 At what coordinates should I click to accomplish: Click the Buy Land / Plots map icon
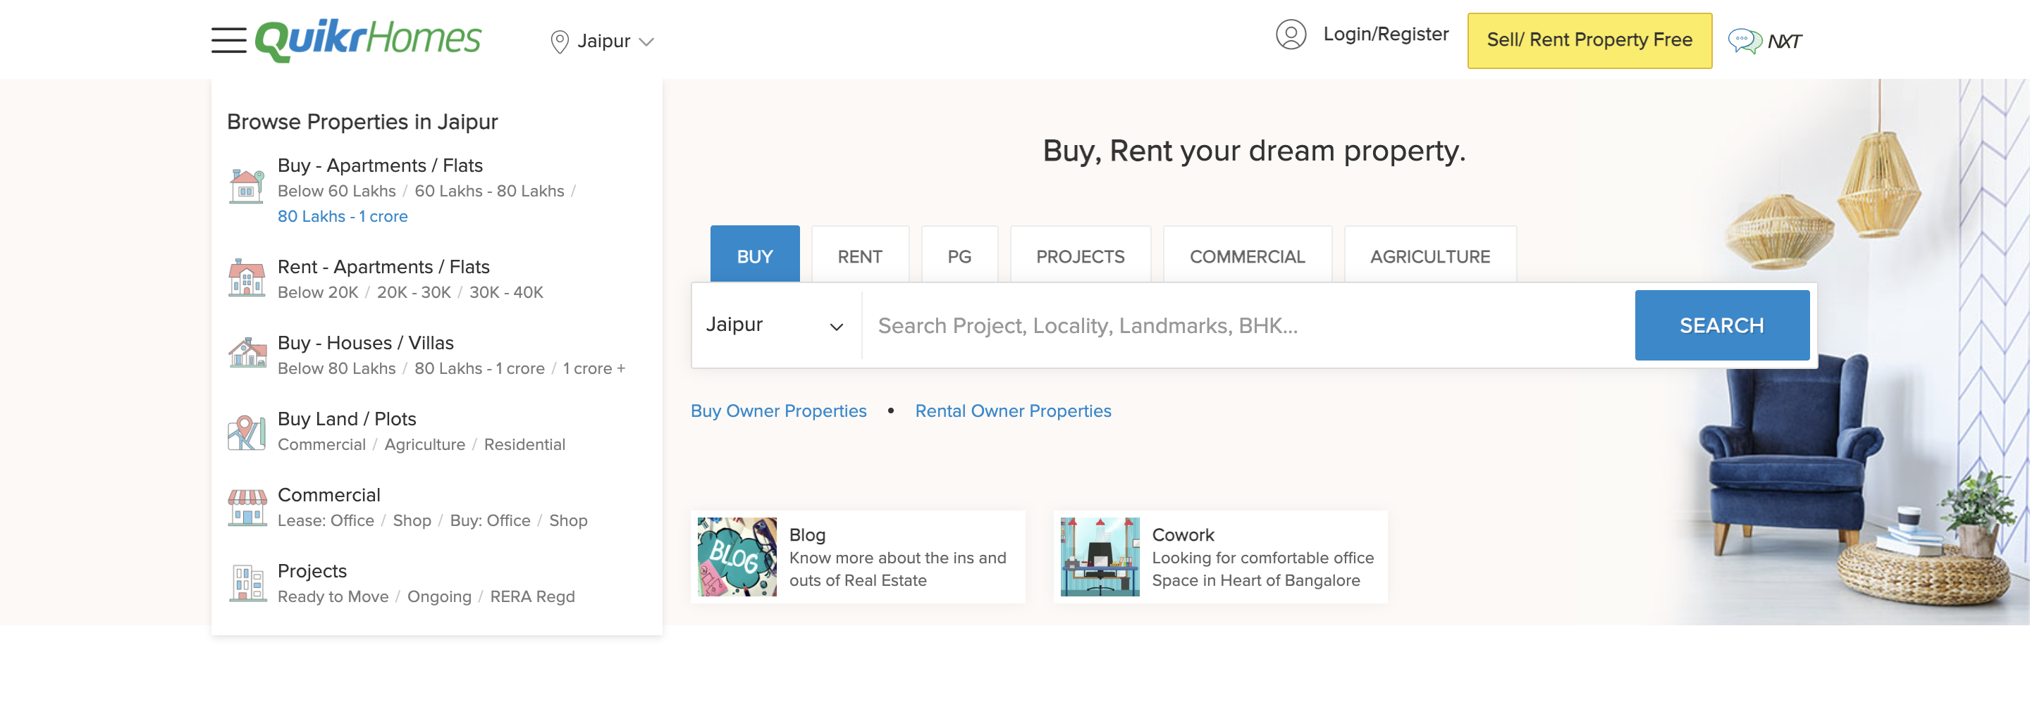coord(245,432)
